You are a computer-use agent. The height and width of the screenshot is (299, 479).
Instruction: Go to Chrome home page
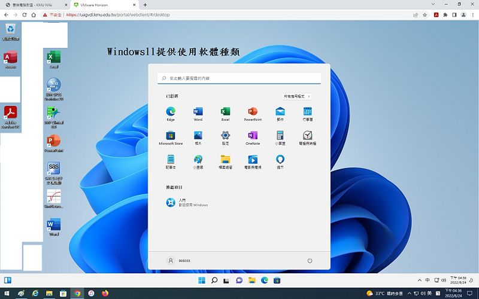coord(34,14)
